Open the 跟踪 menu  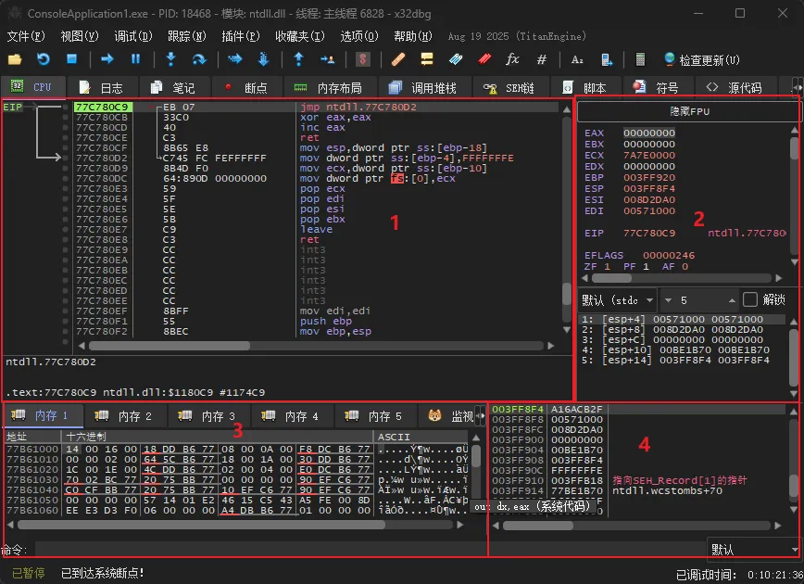187,36
